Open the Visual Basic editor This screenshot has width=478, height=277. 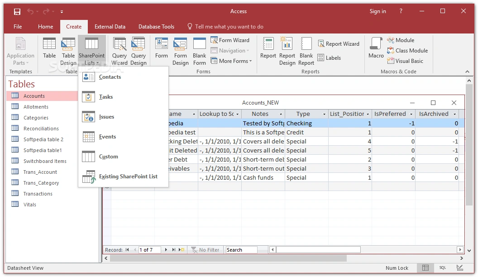click(x=405, y=61)
